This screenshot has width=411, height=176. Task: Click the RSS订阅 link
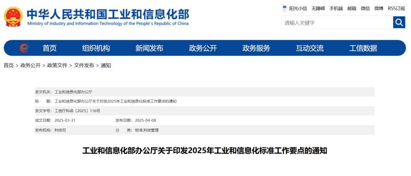click(396, 9)
